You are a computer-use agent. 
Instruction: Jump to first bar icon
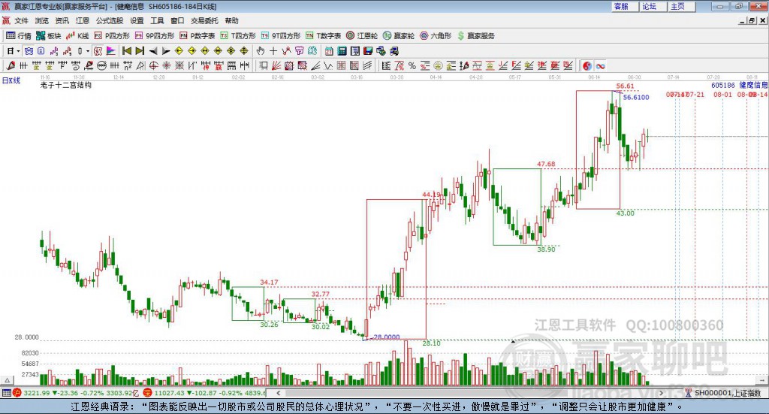click(x=127, y=51)
